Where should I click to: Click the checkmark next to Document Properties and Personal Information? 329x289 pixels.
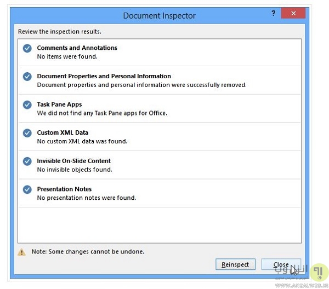[27, 77]
